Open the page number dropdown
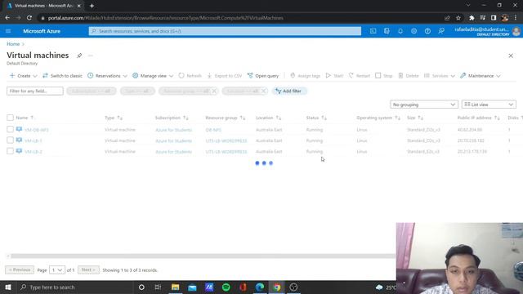This screenshot has height=294, width=523. (57, 269)
